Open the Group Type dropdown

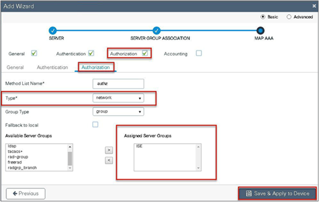(118, 112)
